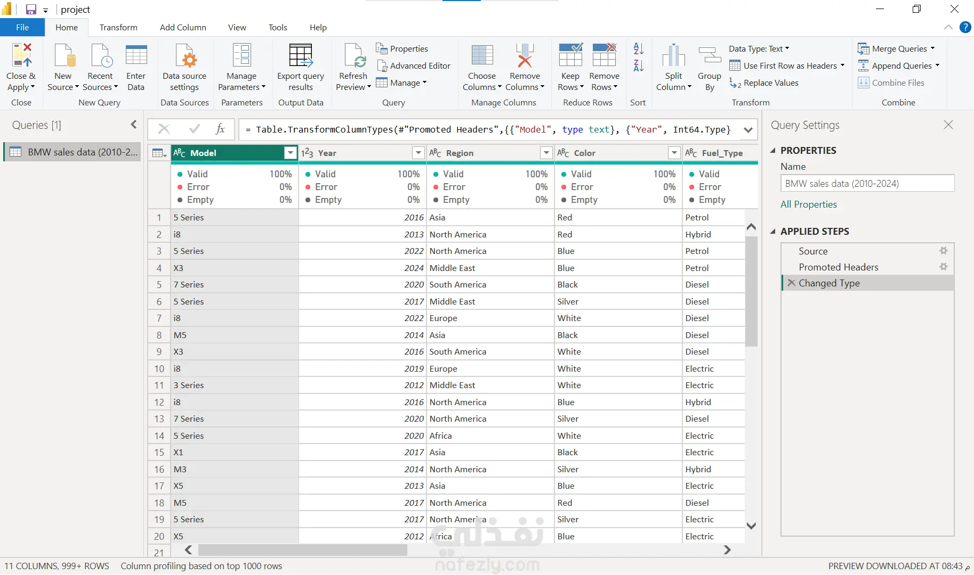This screenshot has height=575, width=974.
Task: Collapse the Queries pane
Action: pos(133,125)
